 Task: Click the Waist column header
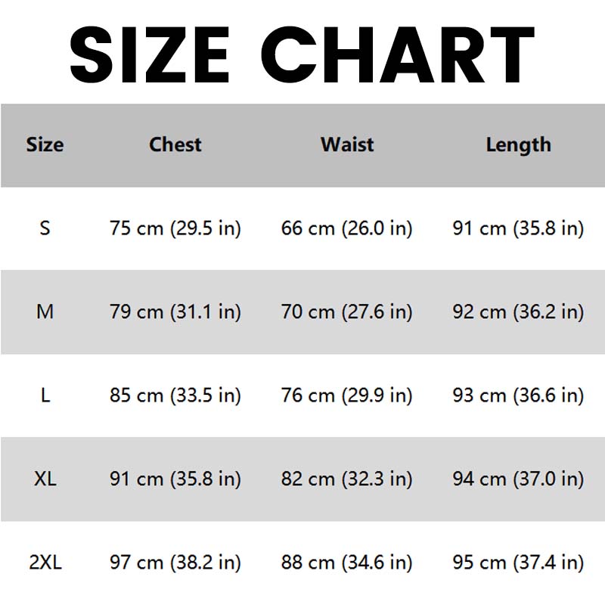(347, 144)
